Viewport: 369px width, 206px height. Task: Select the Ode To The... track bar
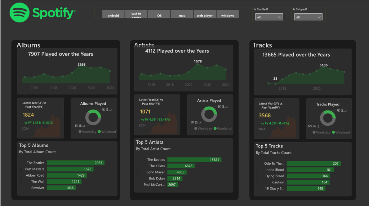(x=314, y=164)
